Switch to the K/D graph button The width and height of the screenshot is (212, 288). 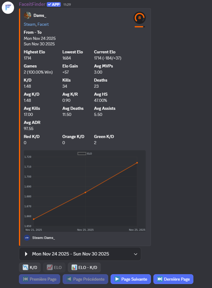pyautogui.click(x=30, y=267)
